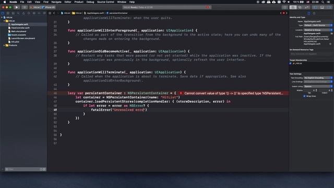Open the Editor menu
Viewport: 334px width, 188px height.
pyautogui.click(x=68, y=2)
